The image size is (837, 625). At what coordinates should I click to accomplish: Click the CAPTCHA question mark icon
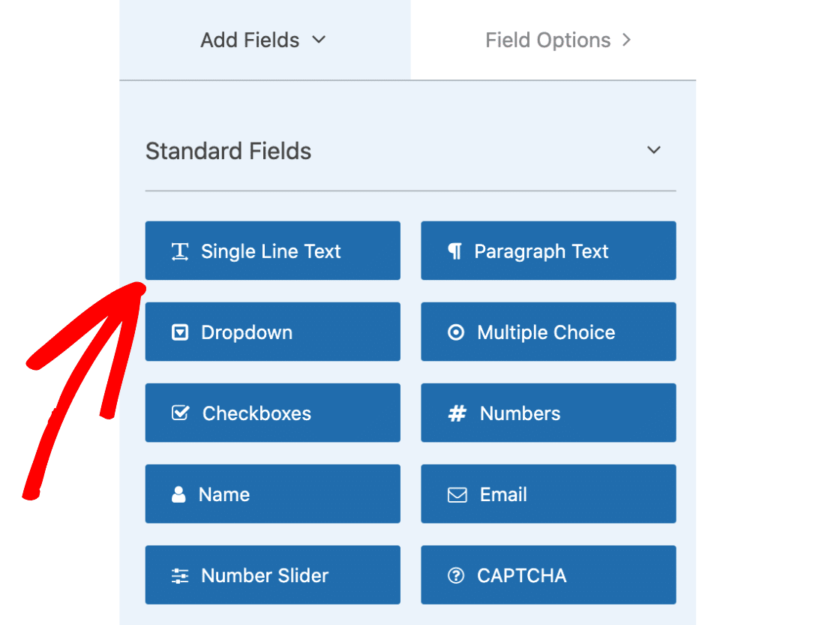point(456,575)
